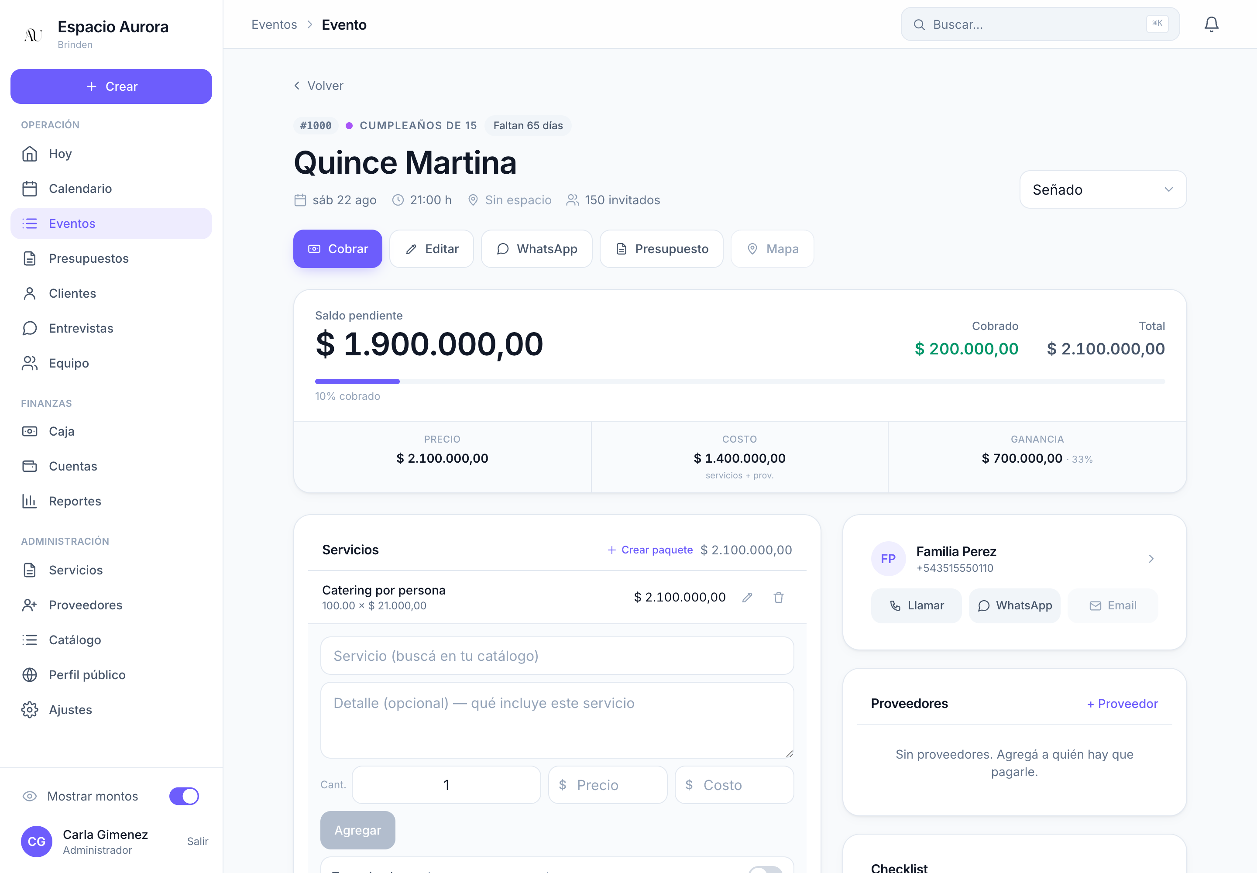
Task: Open Reportes in the sidebar
Action: (x=111, y=501)
